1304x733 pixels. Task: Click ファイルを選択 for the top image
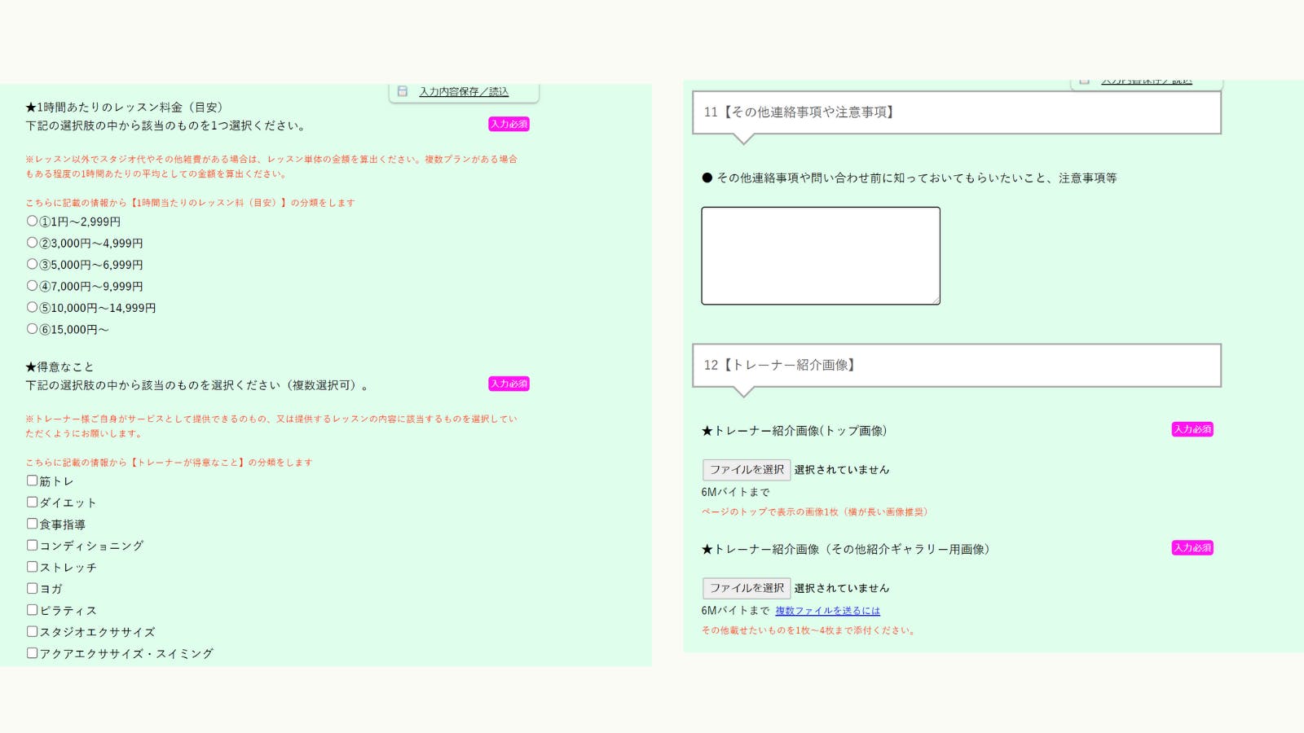[747, 470]
